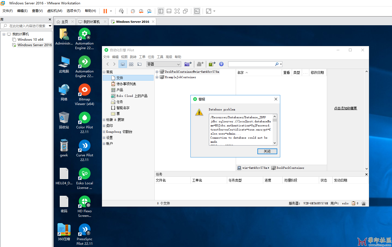Click the Pilot back navigation arrow
This screenshot has height=247, width=392.
click(108, 64)
